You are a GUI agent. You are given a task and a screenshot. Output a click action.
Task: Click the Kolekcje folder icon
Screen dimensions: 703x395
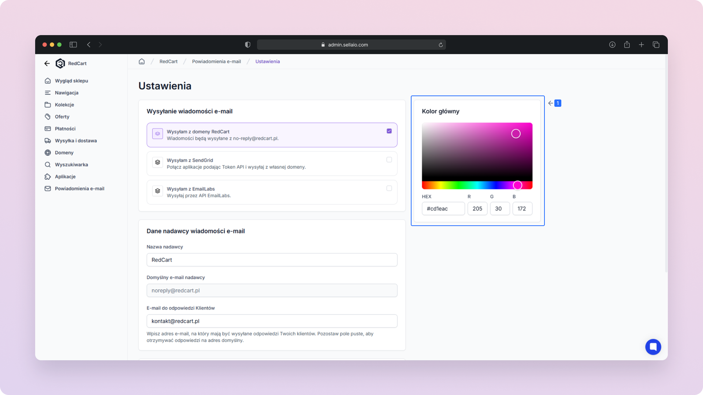pos(48,105)
